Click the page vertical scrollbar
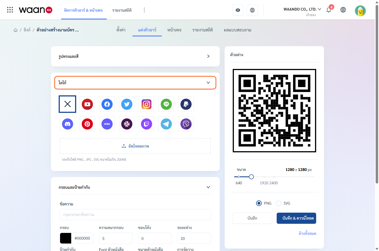 [377, 95]
